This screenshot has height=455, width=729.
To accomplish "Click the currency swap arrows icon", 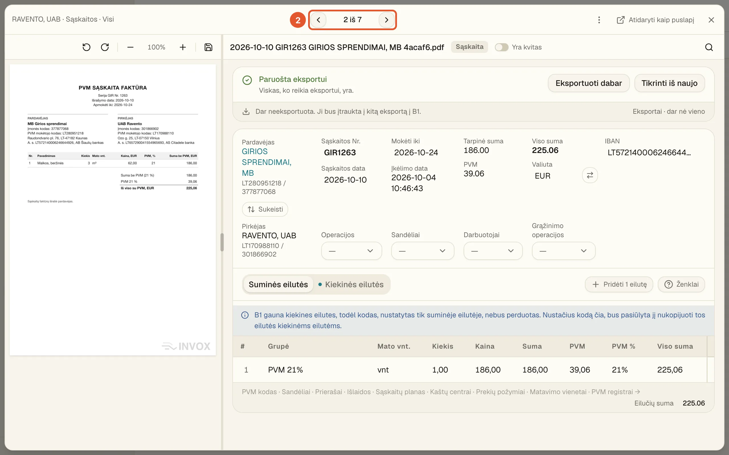I will 589,175.
